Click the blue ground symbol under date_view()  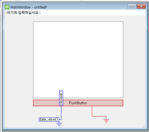59,125
